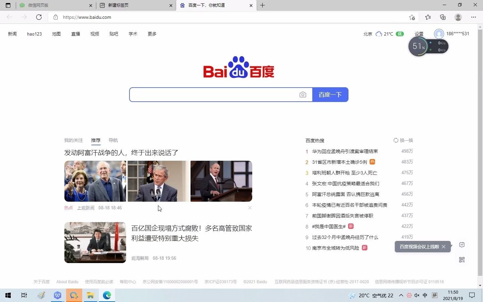Open the 更多 menu in Baidu nav
The image size is (483, 302).
152,34
